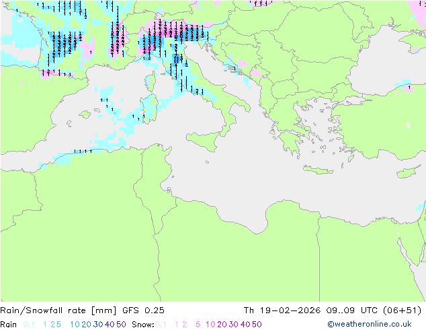
Task: Click the 'Snow:' legend label
Action: pos(143,325)
